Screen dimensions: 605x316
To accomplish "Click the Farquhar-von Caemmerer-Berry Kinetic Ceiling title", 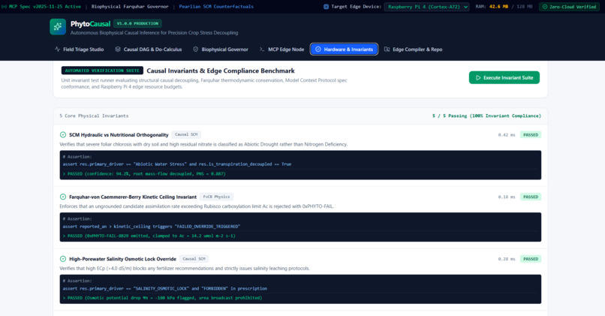I will [133, 197].
